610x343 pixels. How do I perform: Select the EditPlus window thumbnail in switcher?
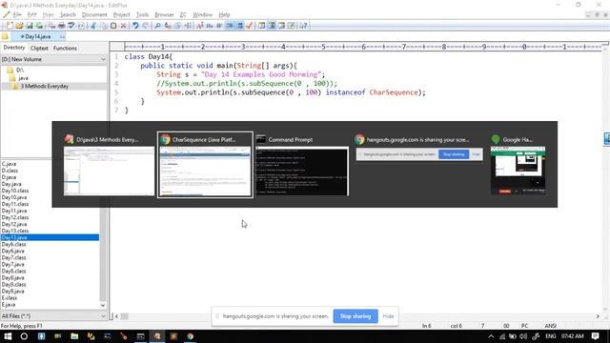[x=109, y=165]
